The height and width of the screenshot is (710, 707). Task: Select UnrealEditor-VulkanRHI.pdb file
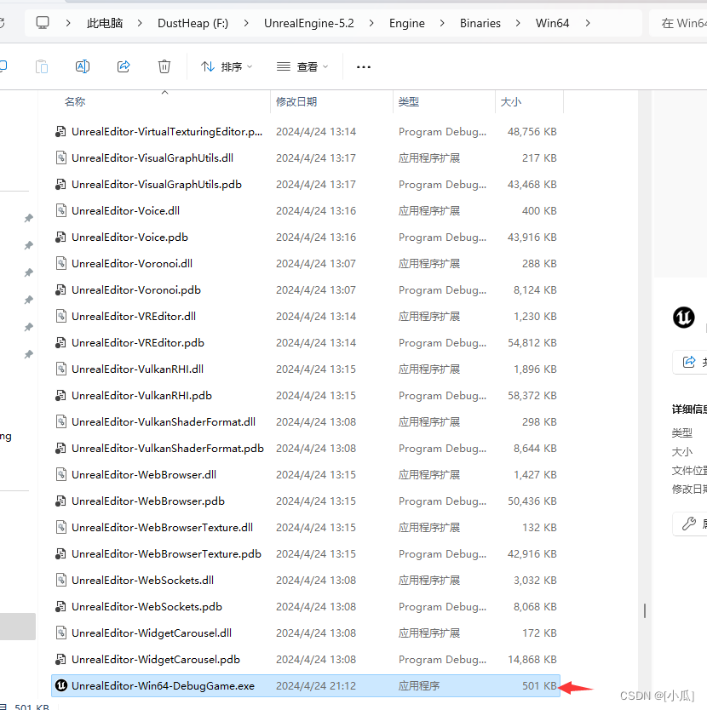pos(306,395)
